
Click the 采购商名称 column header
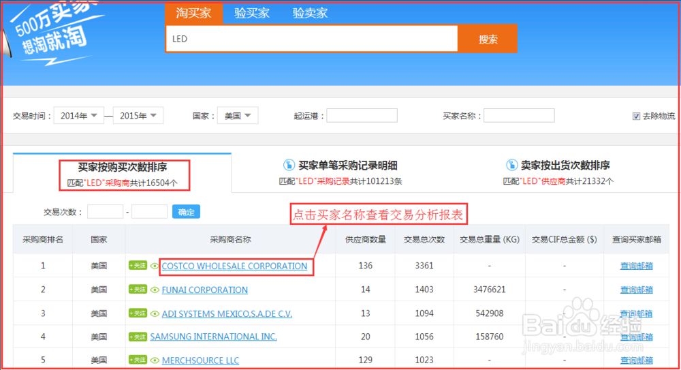click(230, 240)
